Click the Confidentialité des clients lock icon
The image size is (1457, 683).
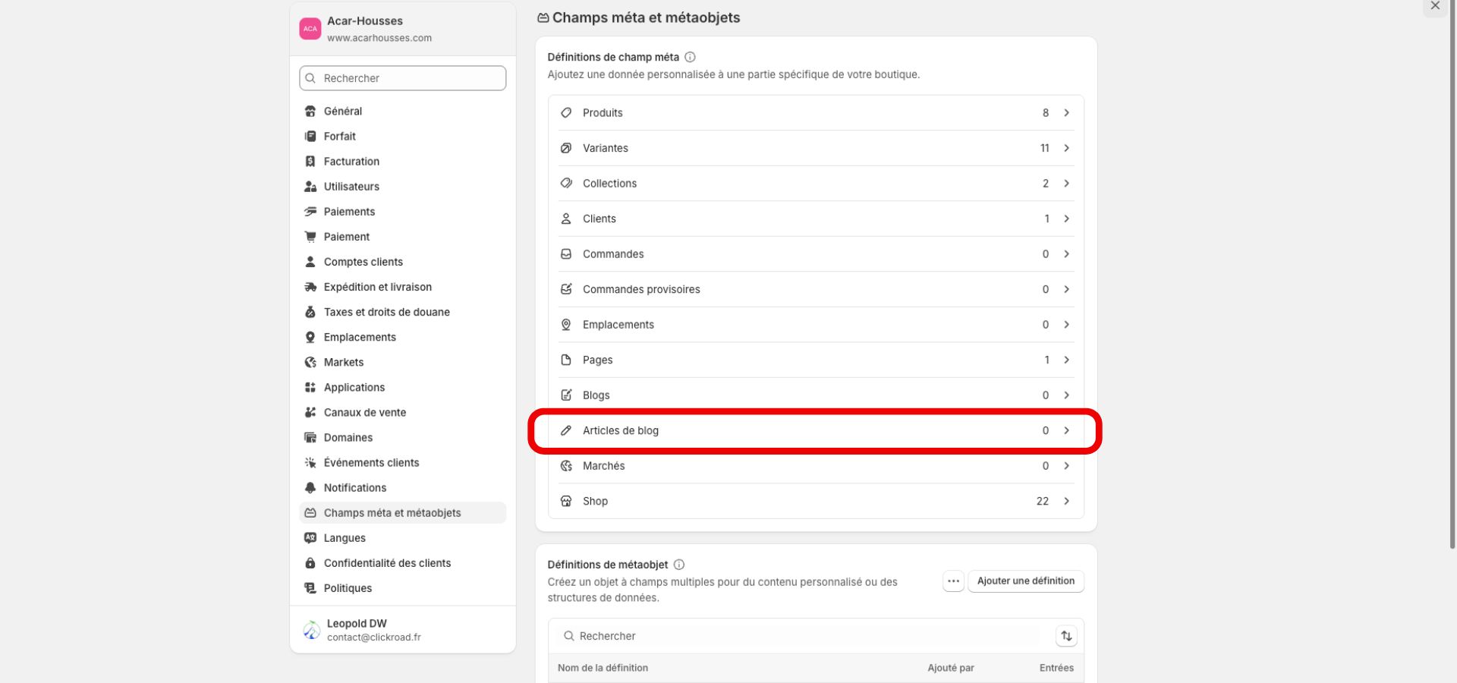[x=310, y=563]
